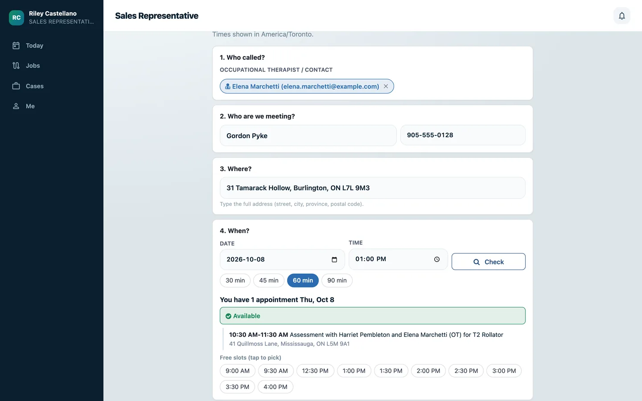Click the Check availability button

[488, 262]
